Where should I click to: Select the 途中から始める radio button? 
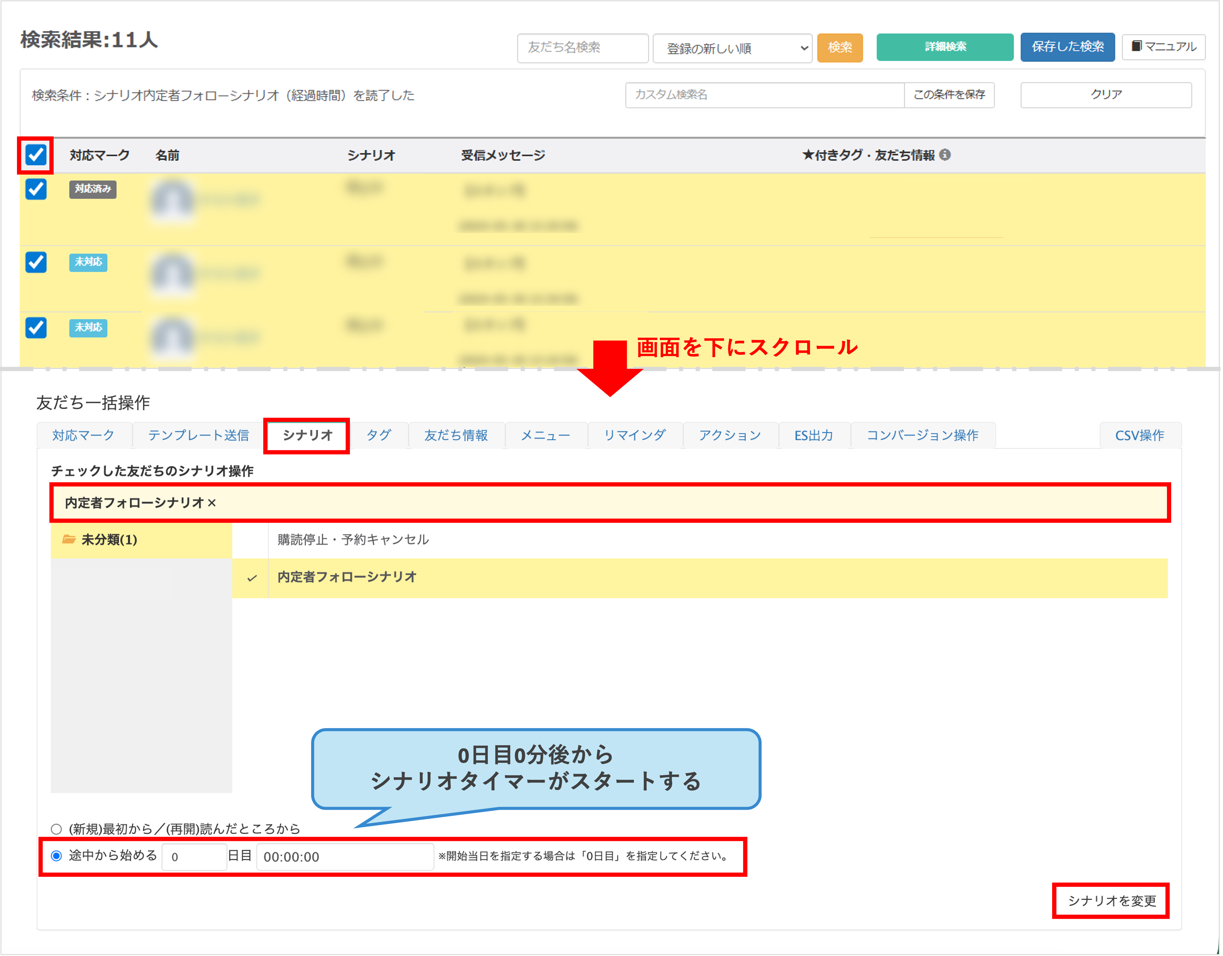click(x=57, y=856)
